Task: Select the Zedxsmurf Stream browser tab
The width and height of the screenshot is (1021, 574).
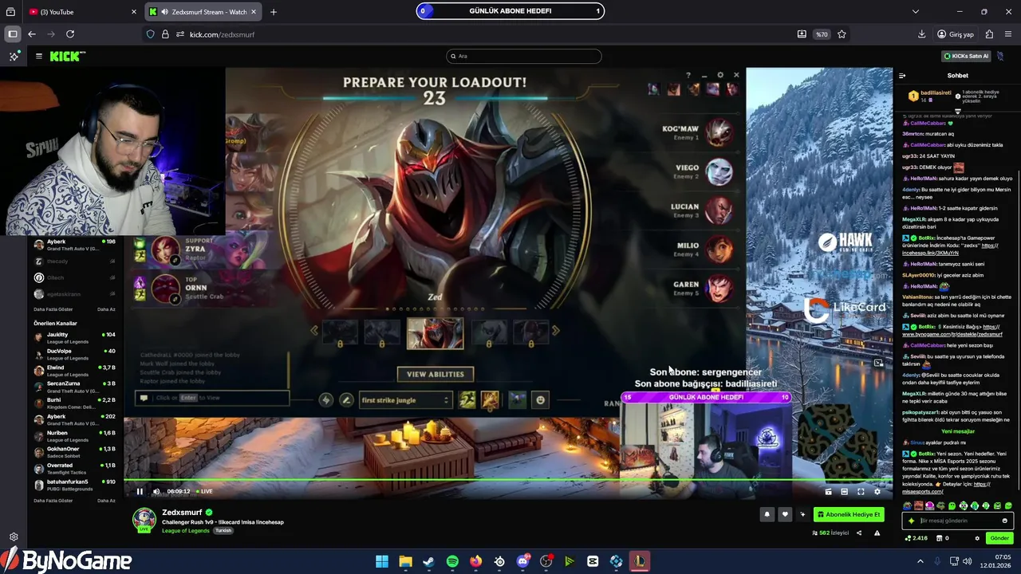Action: click(203, 12)
